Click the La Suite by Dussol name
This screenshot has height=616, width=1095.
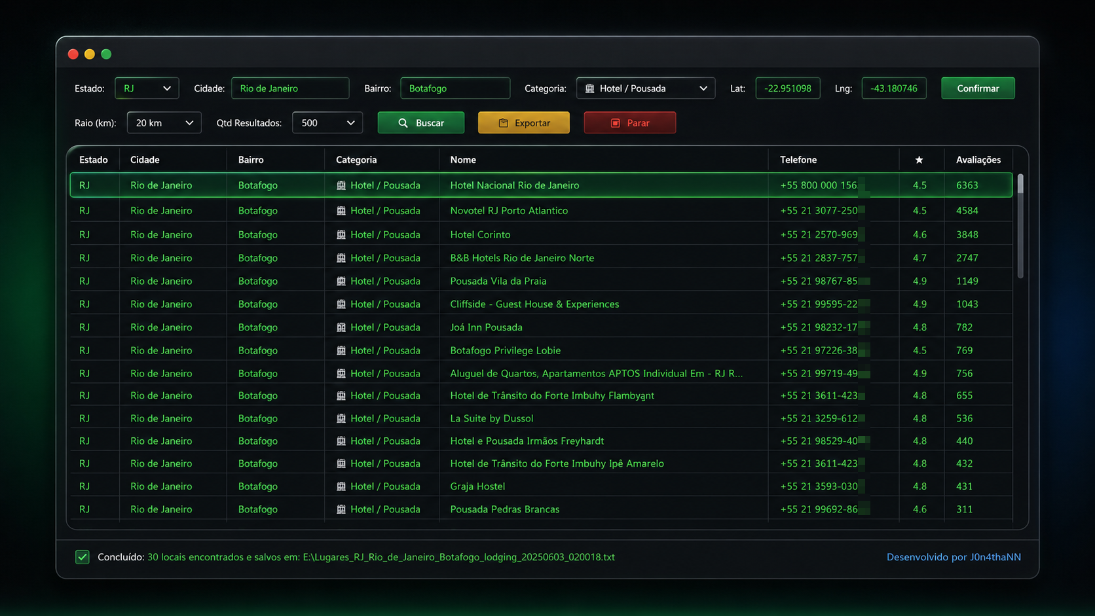(x=492, y=418)
